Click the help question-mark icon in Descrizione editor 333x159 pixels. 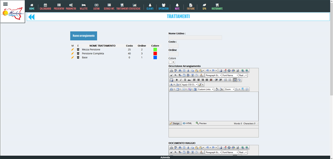[x=229, y=71]
